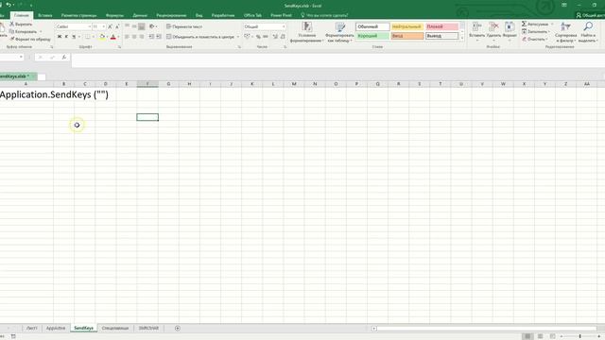Increase font size with the larger A icon
Viewport: 605px width, 340px height.
pos(110,26)
